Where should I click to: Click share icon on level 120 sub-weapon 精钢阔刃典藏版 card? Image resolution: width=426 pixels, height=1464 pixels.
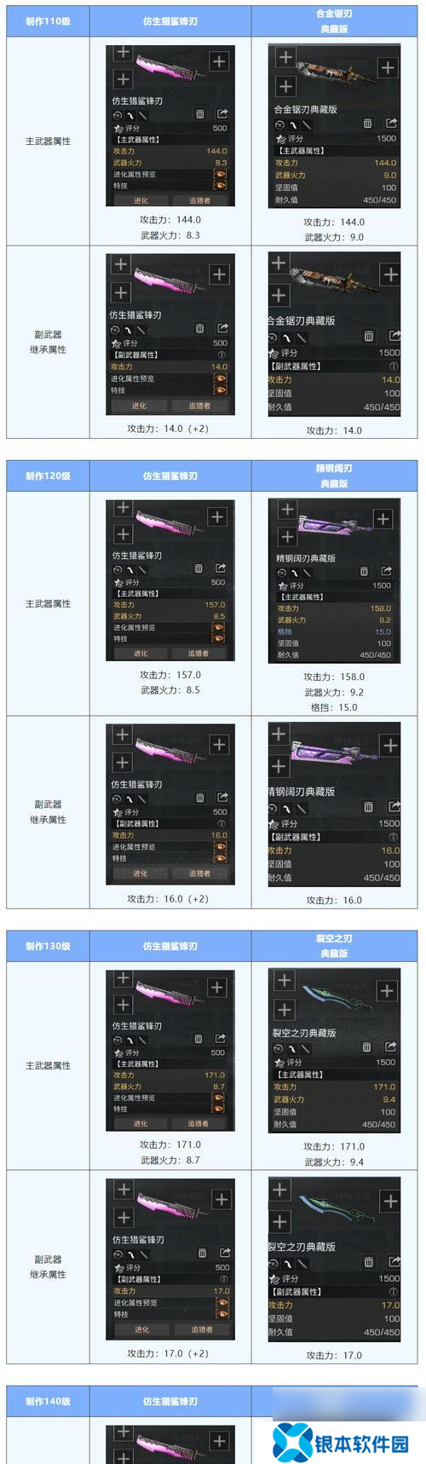394,806
